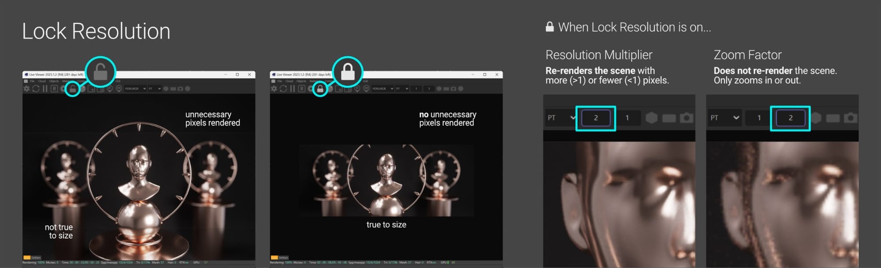Open the GUI menu in right Live Viewer
881x268 pixels.
pos(365,81)
